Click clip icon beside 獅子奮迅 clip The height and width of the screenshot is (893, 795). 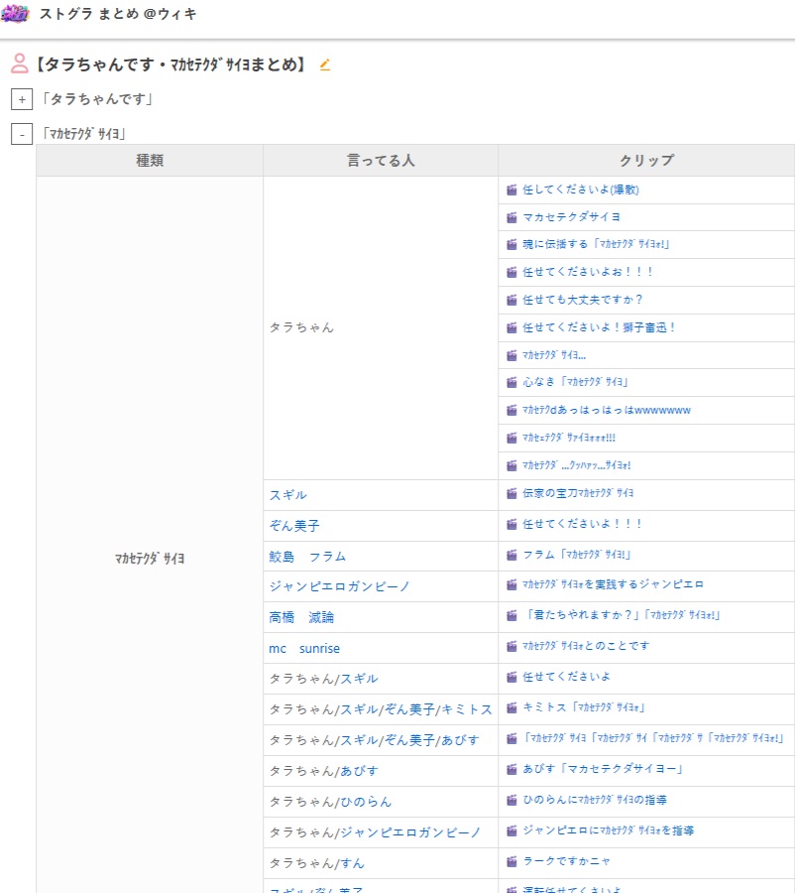coord(511,327)
